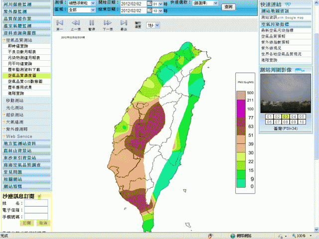Click the 電子信箱 email input field
The image size is (319, 239).
pyautogui.click(x=36, y=210)
